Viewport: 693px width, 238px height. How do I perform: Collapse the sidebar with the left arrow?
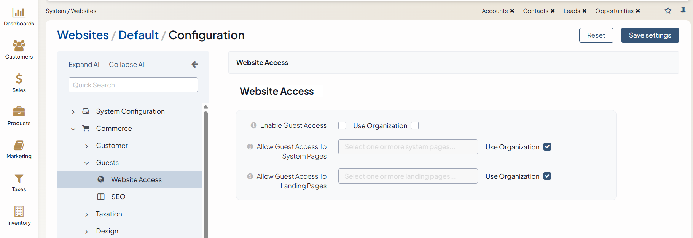195,65
